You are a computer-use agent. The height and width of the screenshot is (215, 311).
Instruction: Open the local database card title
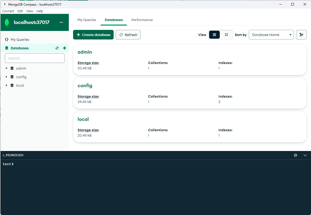coord(83,119)
